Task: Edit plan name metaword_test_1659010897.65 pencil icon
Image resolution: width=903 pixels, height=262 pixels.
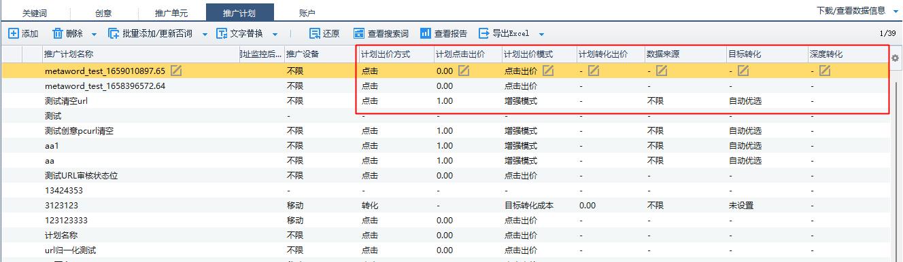Action: point(177,71)
